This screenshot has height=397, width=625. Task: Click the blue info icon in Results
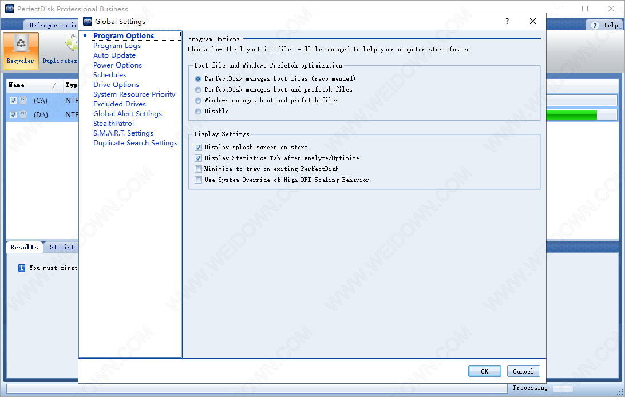[22, 268]
